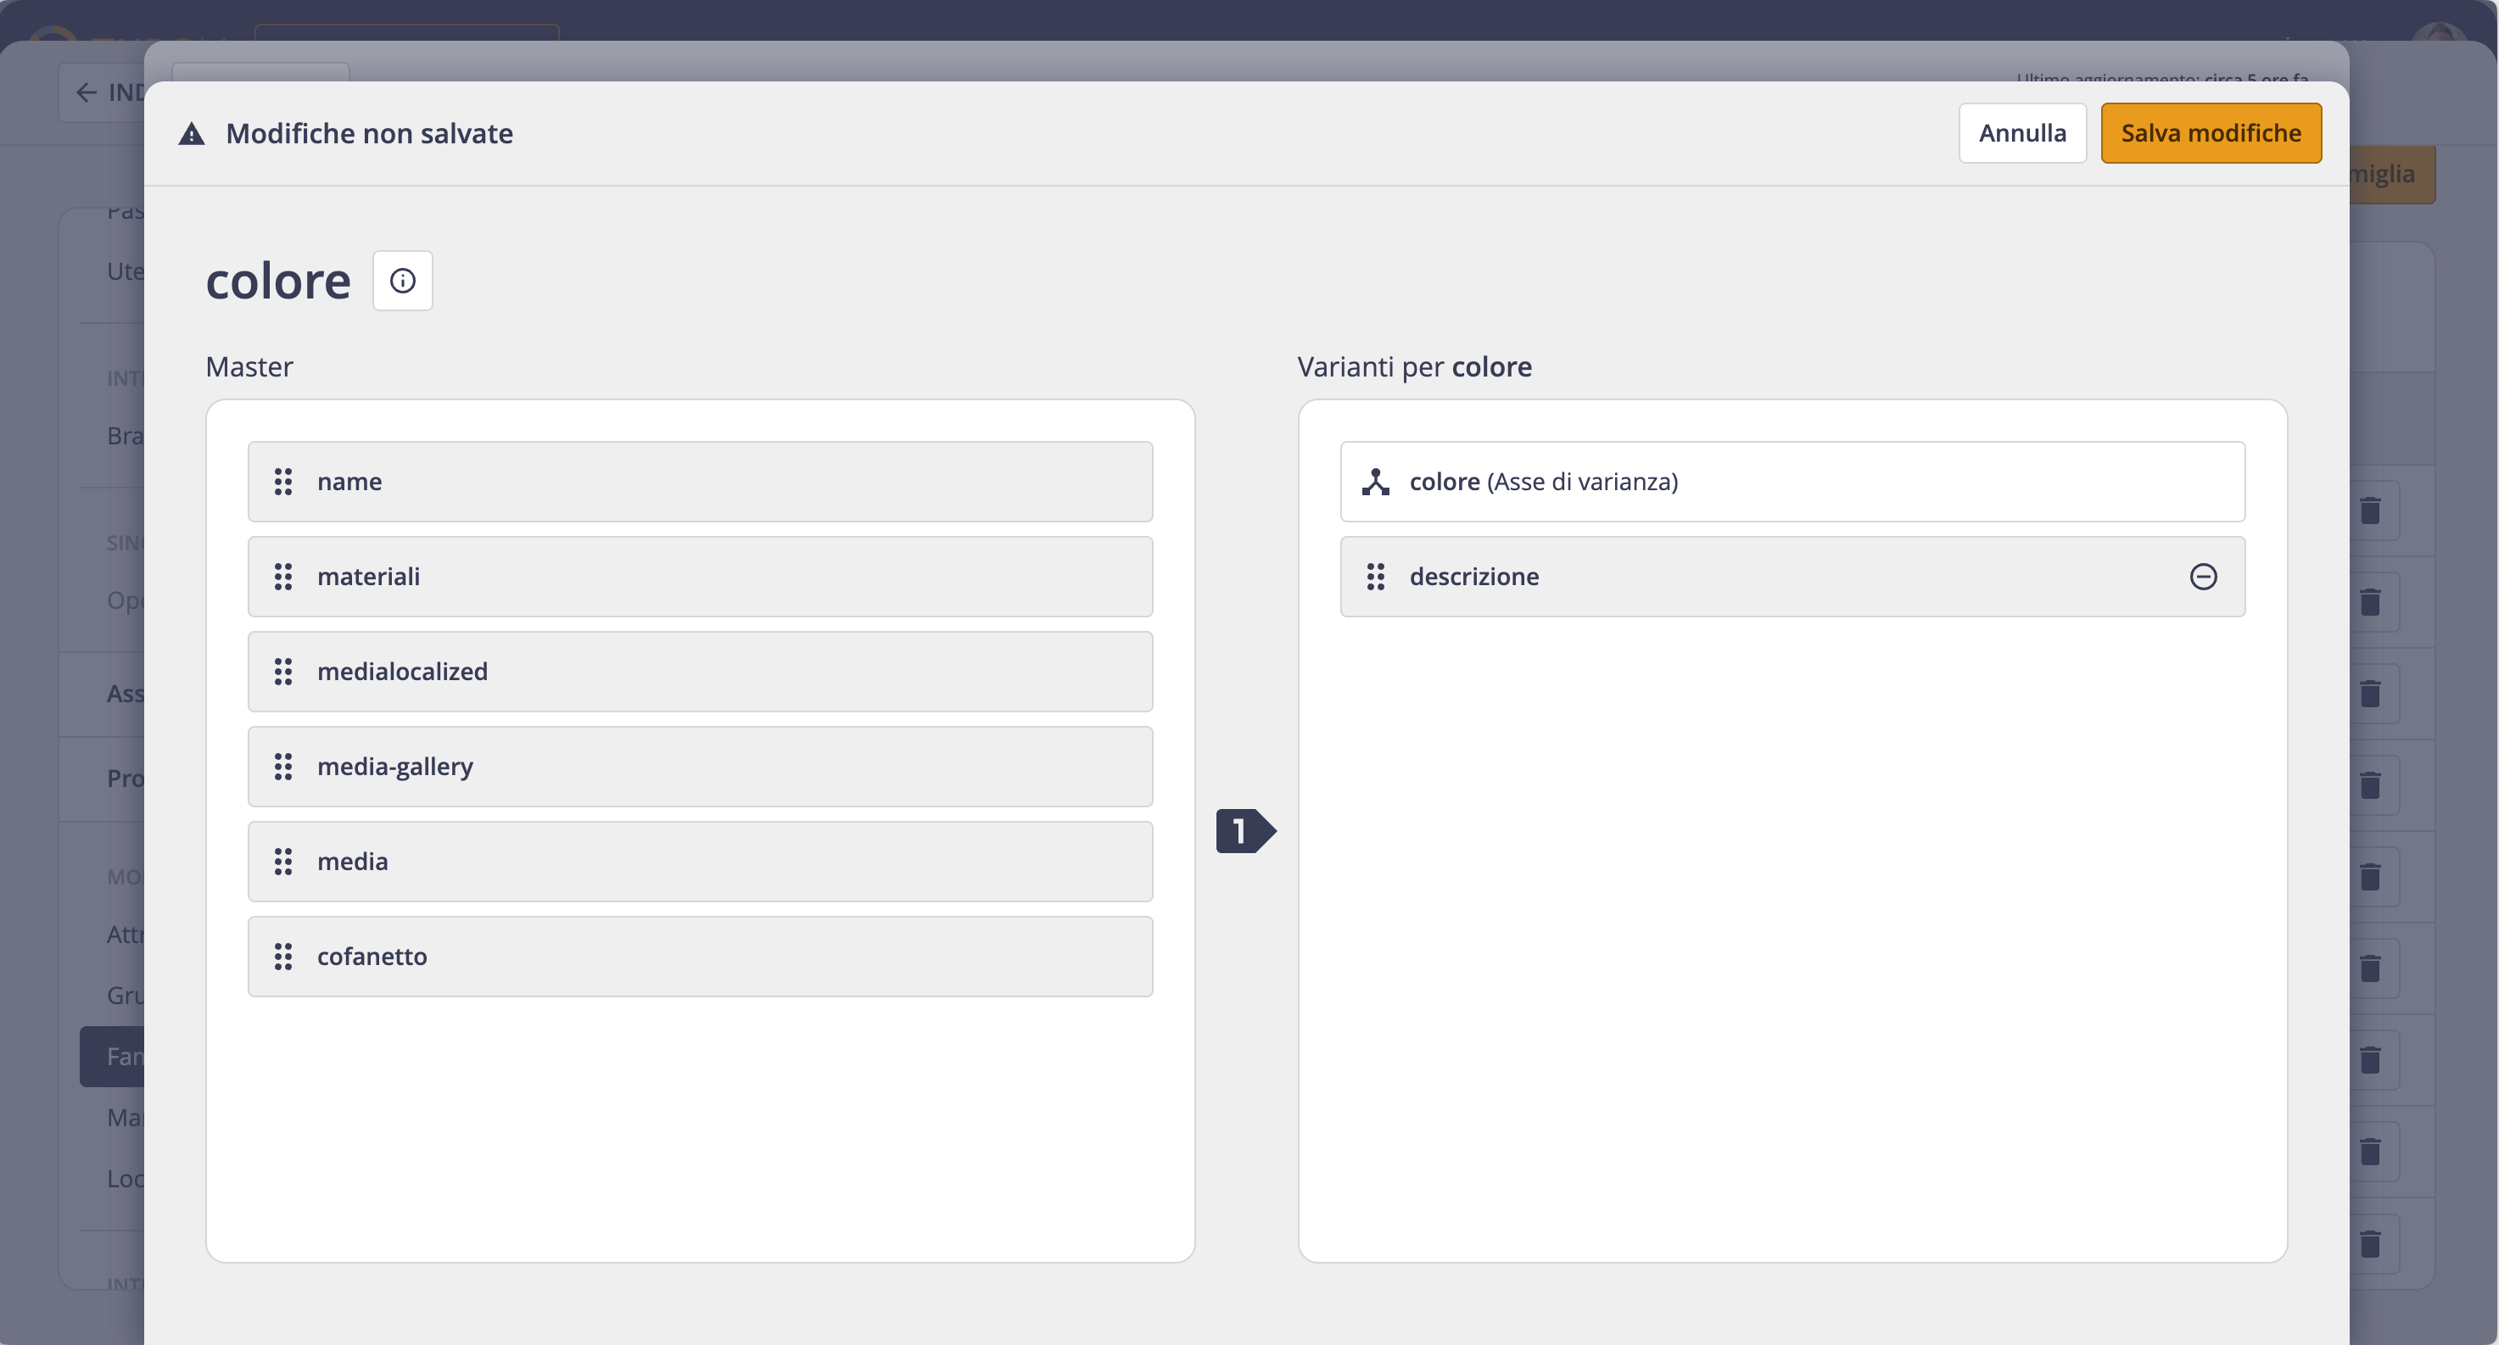
Task: Click the variance axis icon beside colore
Action: pyautogui.click(x=1376, y=482)
